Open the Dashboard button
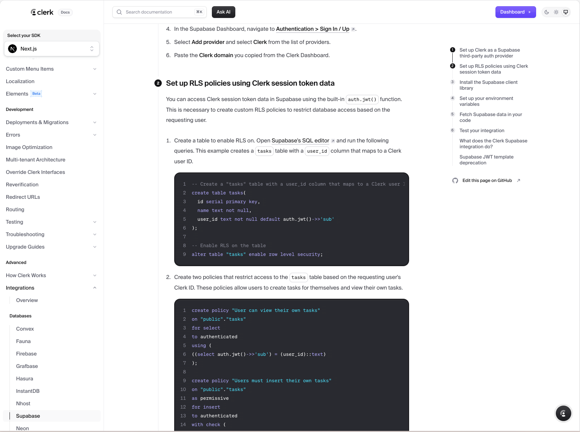Image resolution: width=580 pixels, height=432 pixels. click(516, 12)
